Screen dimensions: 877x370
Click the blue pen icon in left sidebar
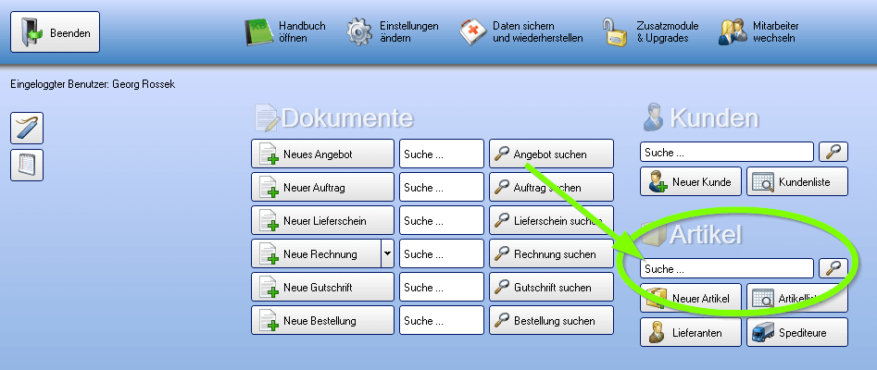pyautogui.click(x=27, y=128)
